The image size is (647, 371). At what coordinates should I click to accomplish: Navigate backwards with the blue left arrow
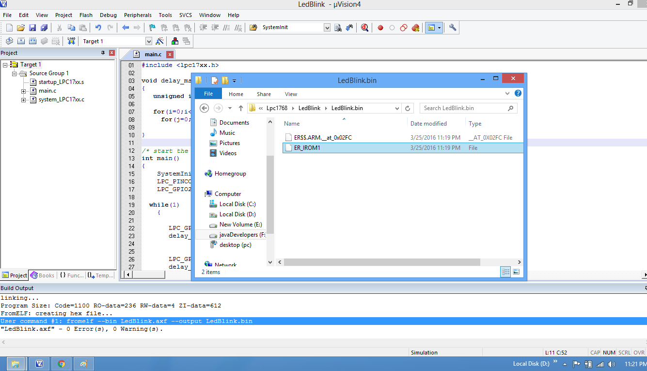126,28
